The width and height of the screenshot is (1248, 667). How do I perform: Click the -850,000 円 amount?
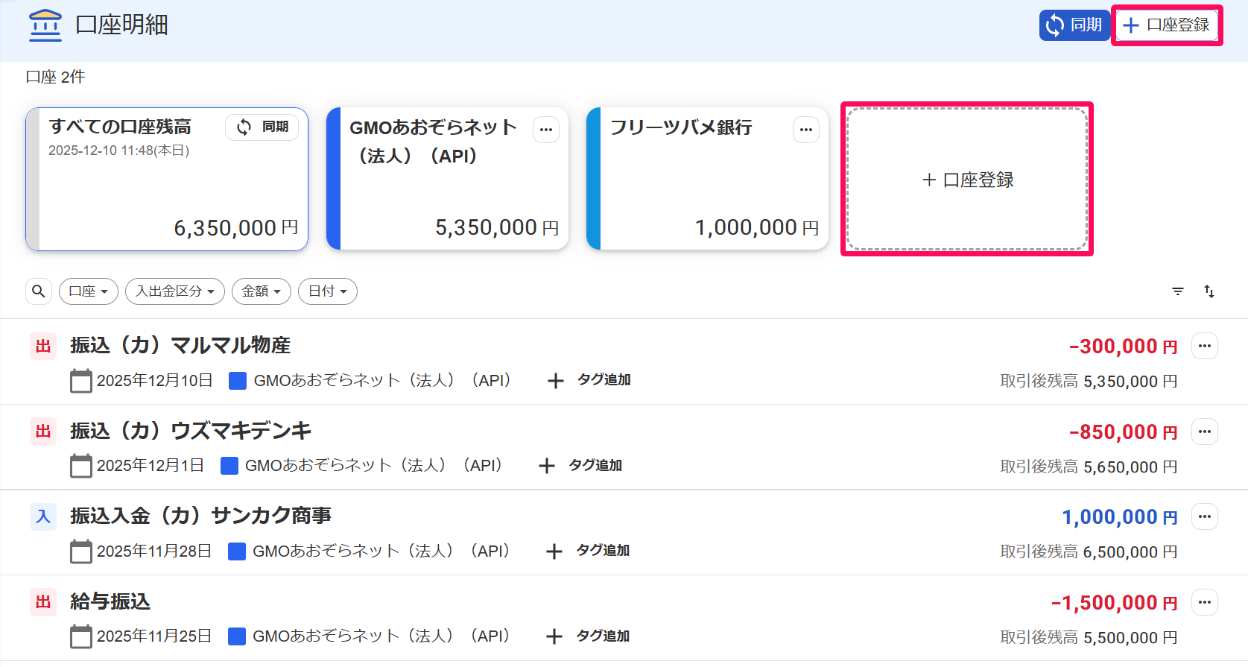(1123, 432)
